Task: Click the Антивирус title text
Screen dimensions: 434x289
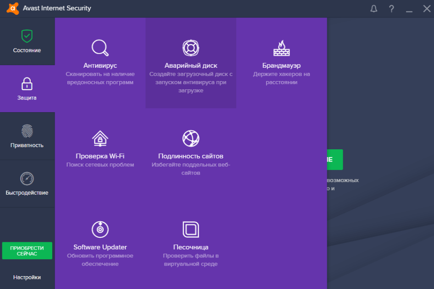Action: pos(100,65)
